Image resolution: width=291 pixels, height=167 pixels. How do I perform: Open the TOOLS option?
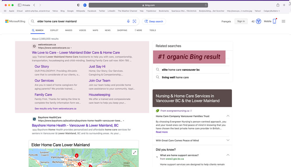click(153, 30)
